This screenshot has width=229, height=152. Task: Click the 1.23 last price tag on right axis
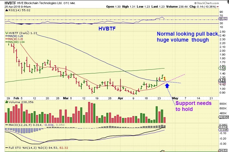[222, 80]
